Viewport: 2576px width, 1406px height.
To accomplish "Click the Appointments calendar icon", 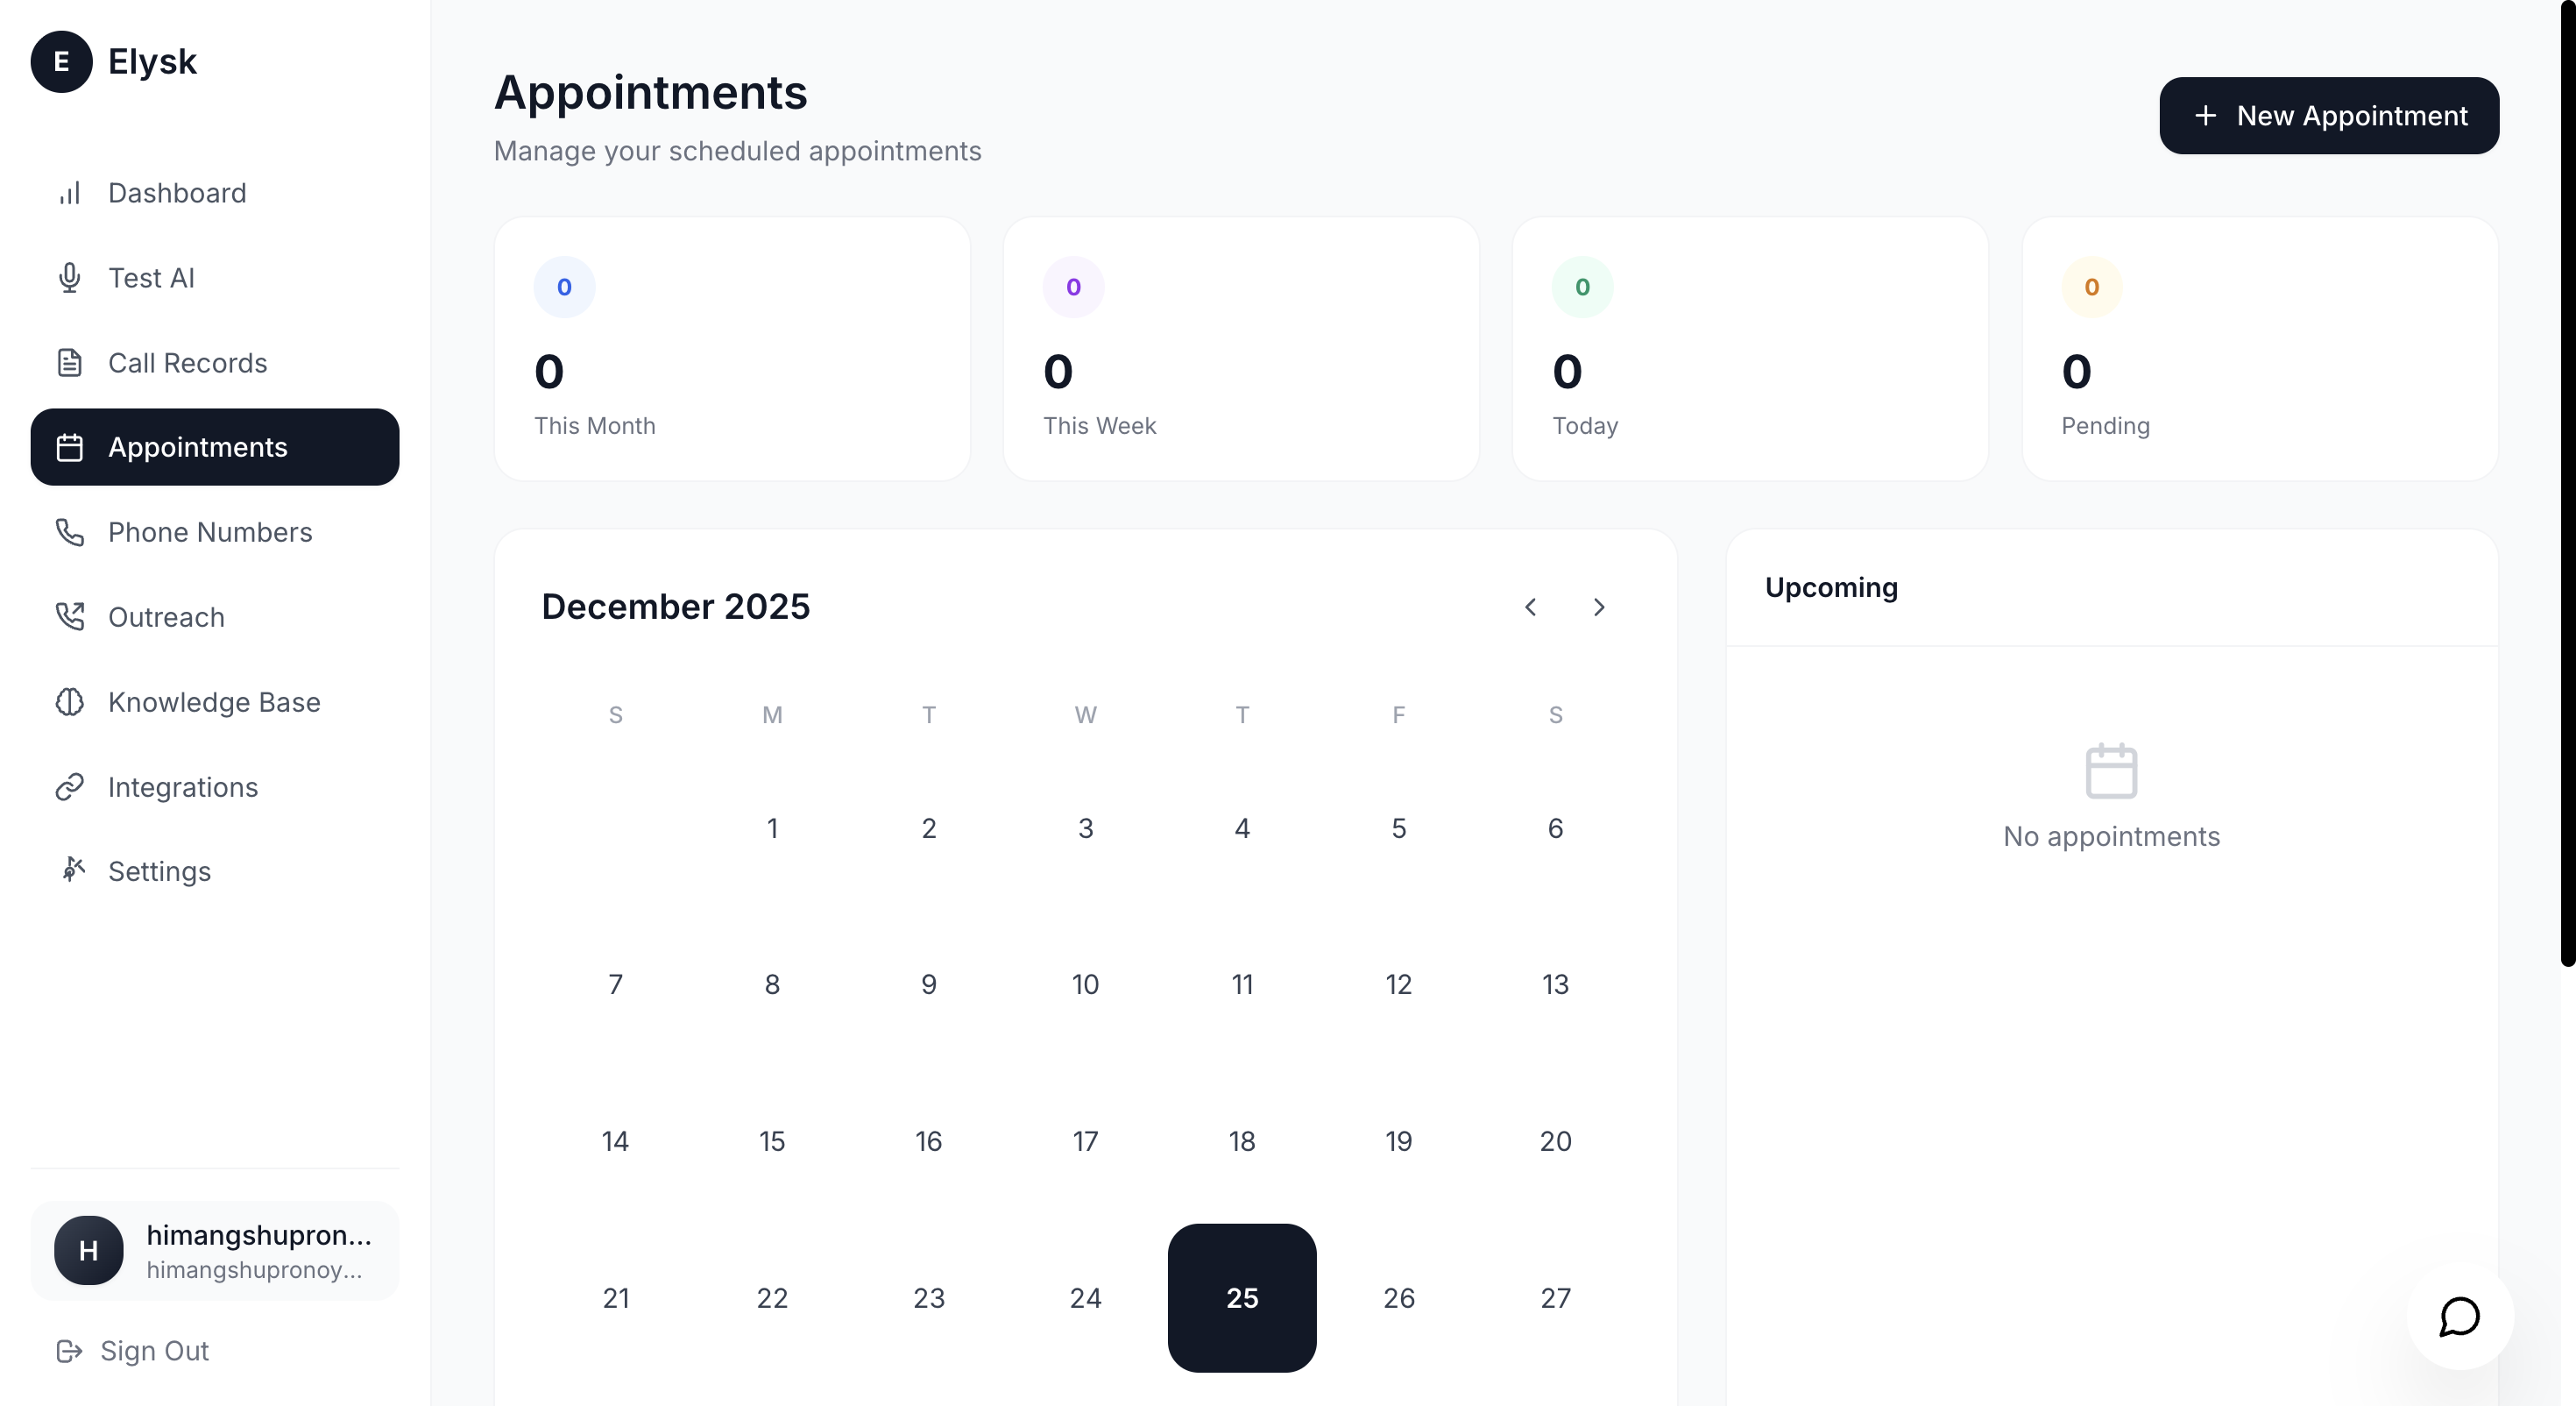I will point(69,447).
